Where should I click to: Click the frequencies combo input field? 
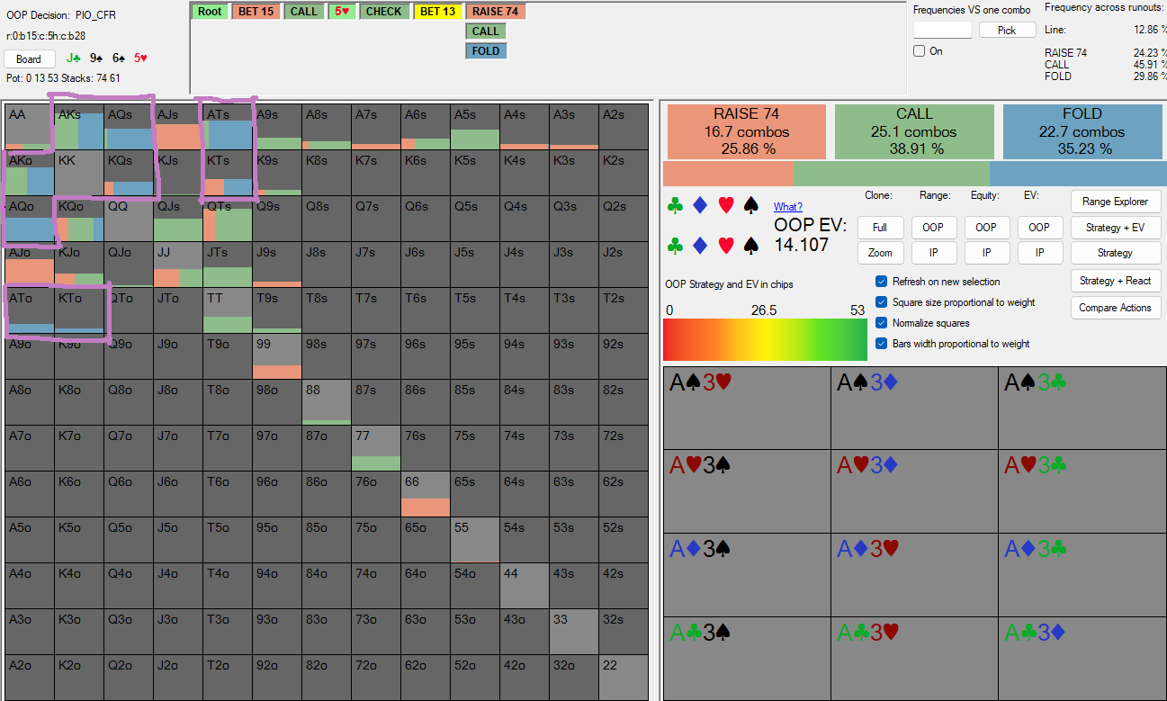pos(942,30)
